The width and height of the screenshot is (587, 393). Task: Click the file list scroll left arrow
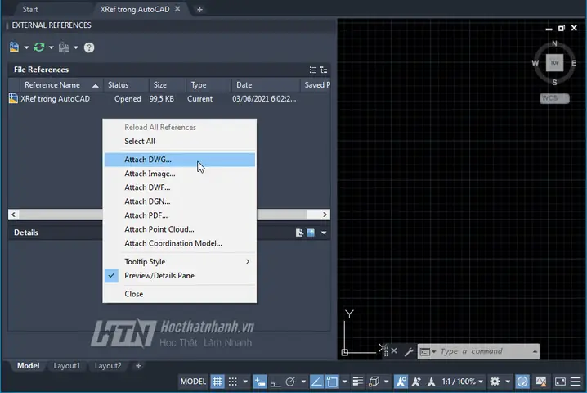14,215
